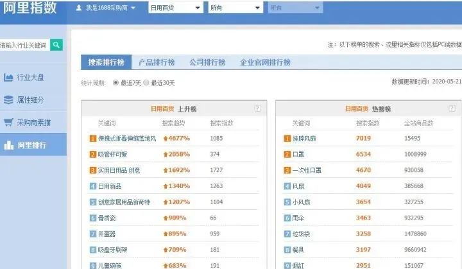Click the green search magnifier button
The width and height of the screenshot is (462, 269).
click(x=56, y=45)
